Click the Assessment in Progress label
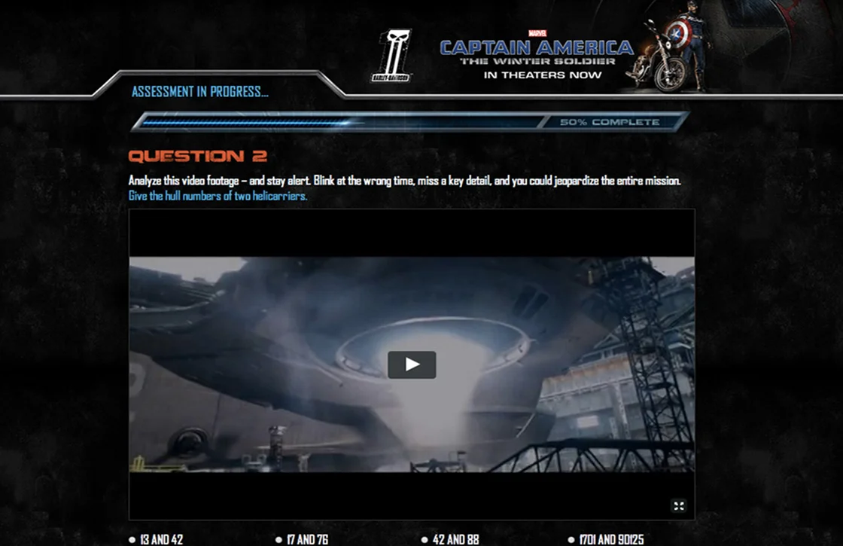The image size is (843, 546). click(200, 91)
